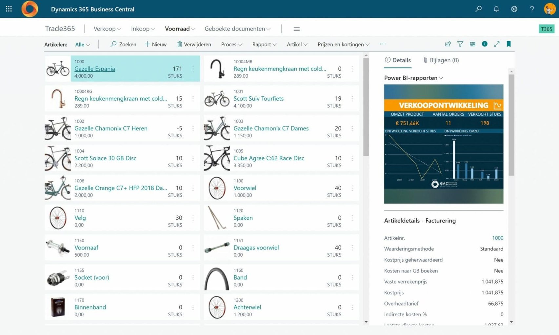This screenshot has width=559, height=335.
Task: Click the T365 environment badge
Action: coord(546,29)
